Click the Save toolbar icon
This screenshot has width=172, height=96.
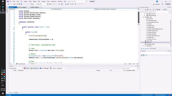click(x=19, y=4)
